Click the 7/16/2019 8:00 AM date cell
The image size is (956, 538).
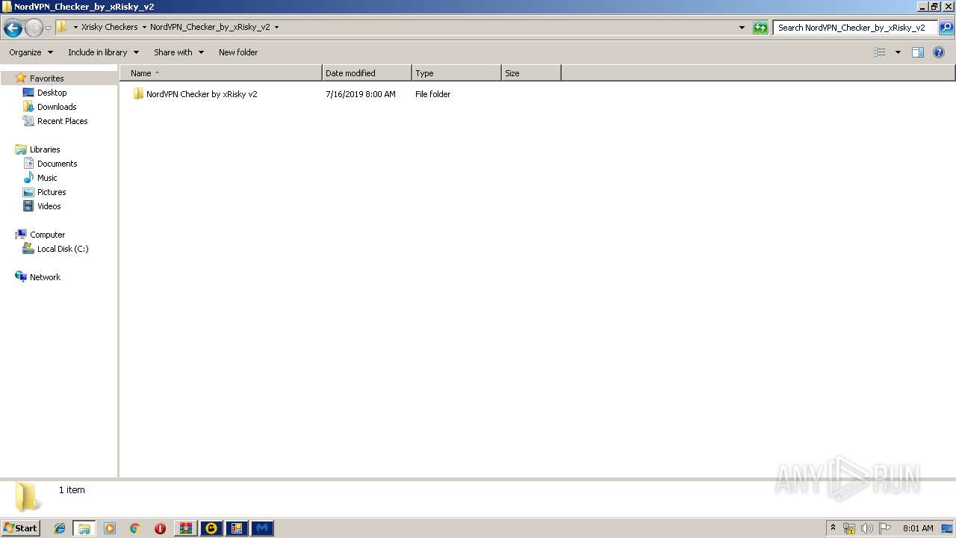click(361, 94)
